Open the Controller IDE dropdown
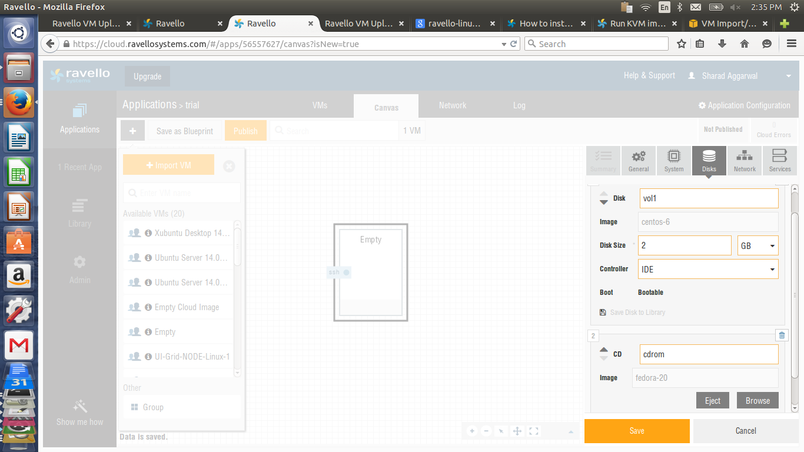 click(708, 269)
